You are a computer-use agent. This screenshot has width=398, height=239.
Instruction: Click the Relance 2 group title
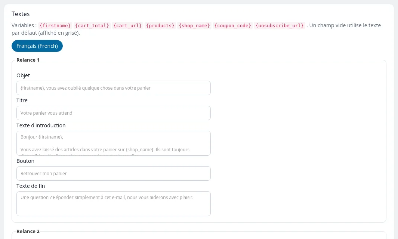(28, 232)
